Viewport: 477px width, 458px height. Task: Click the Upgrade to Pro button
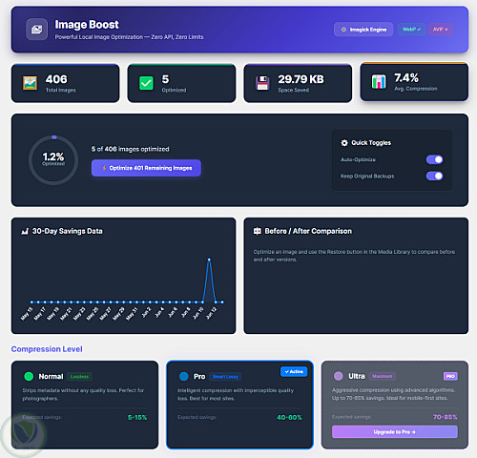(395, 432)
